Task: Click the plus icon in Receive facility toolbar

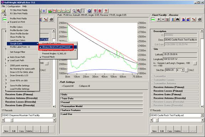Action: coord(159,19)
